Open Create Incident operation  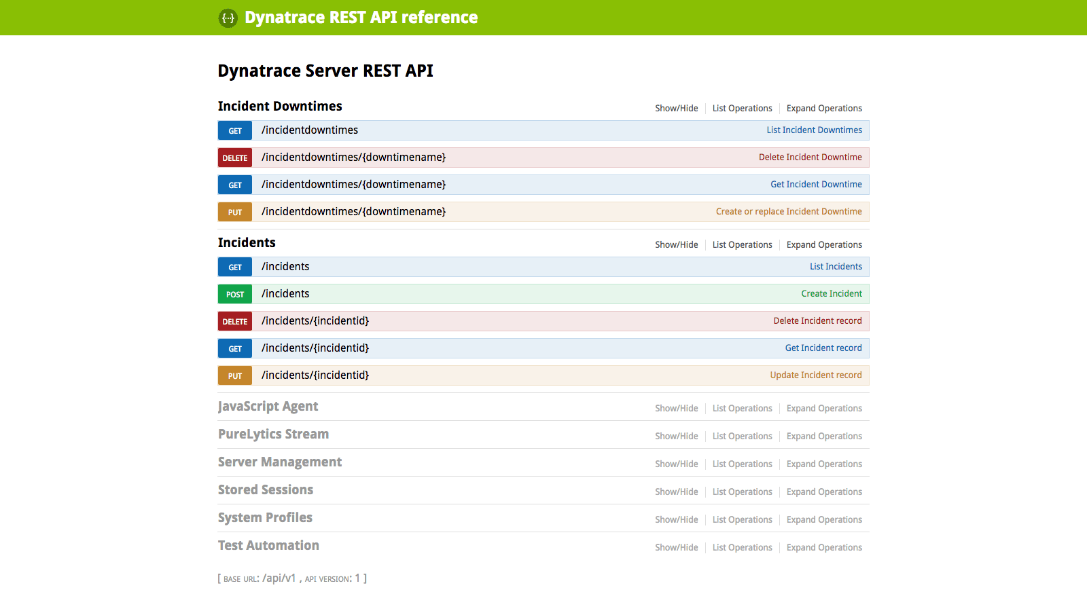832,294
